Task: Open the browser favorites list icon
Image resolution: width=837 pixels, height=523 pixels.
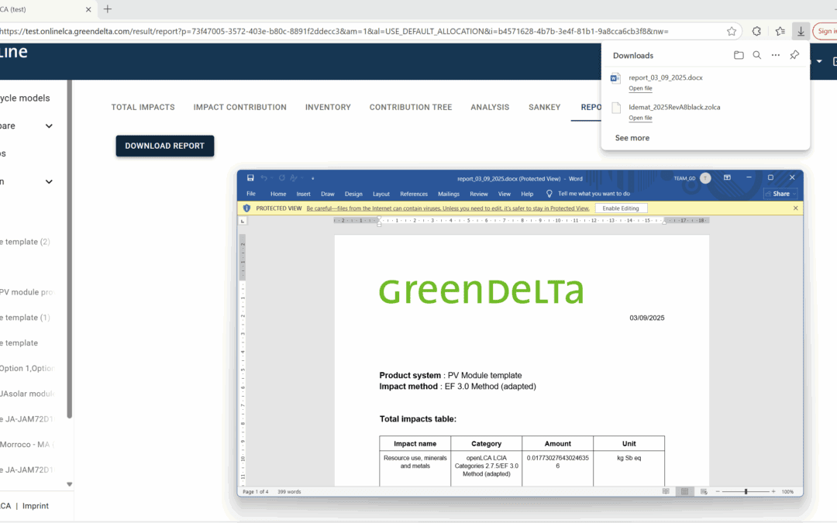Action: [x=780, y=32]
